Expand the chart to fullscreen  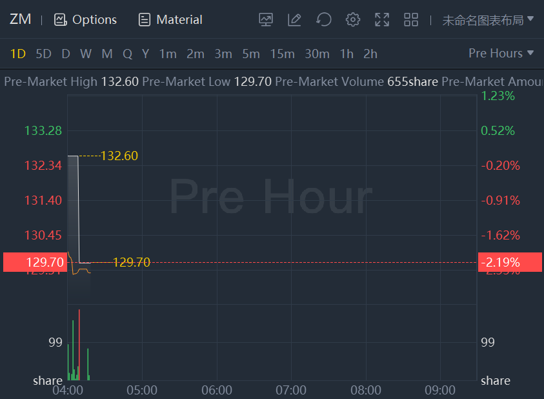click(x=382, y=19)
